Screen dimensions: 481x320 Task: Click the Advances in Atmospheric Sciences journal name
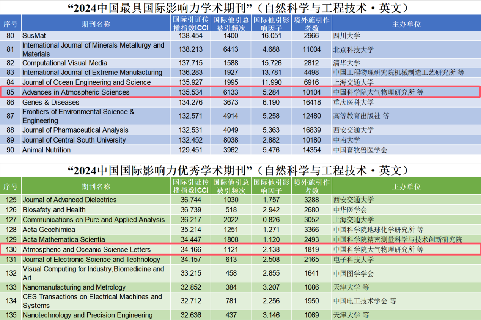pos(76,92)
